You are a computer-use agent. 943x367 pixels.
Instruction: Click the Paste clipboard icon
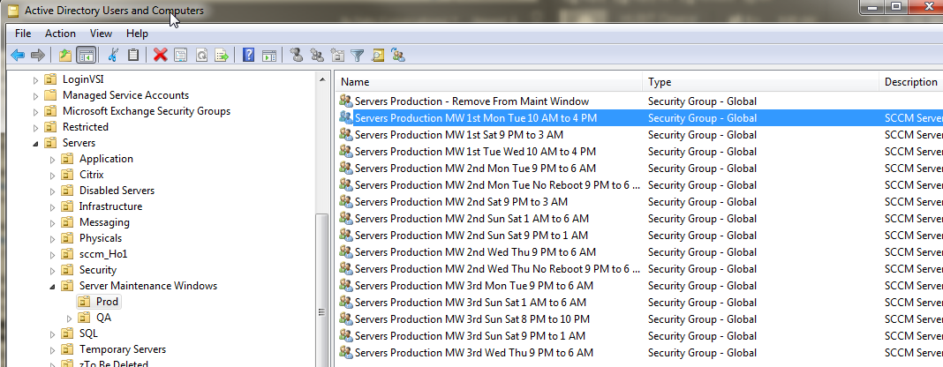133,56
